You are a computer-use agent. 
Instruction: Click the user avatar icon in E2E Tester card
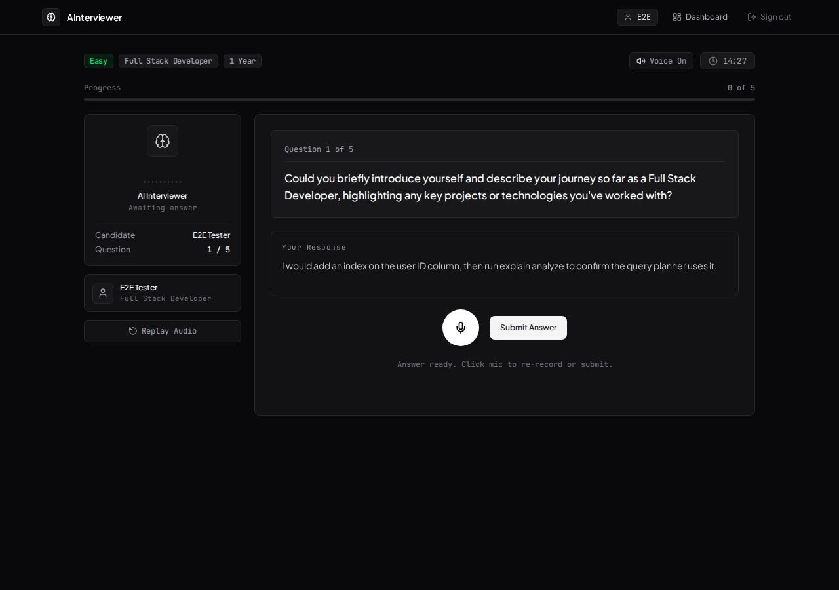click(103, 293)
